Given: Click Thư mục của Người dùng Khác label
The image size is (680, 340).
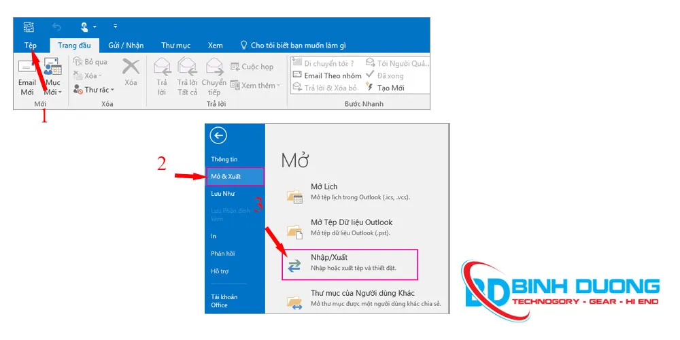Looking at the screenshot, I should [x=363, y=293].
